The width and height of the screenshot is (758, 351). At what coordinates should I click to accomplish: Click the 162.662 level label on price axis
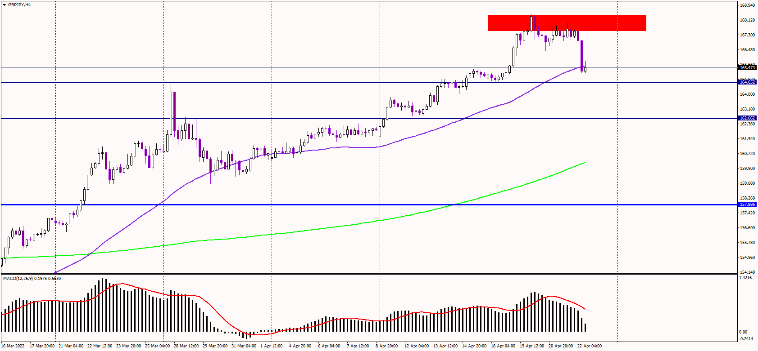(748, 118)
